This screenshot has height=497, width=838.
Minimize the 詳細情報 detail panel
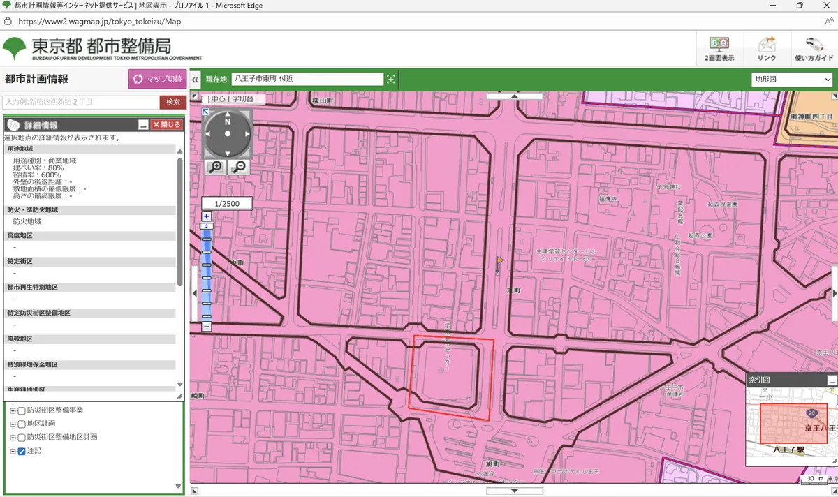point(143,125)
